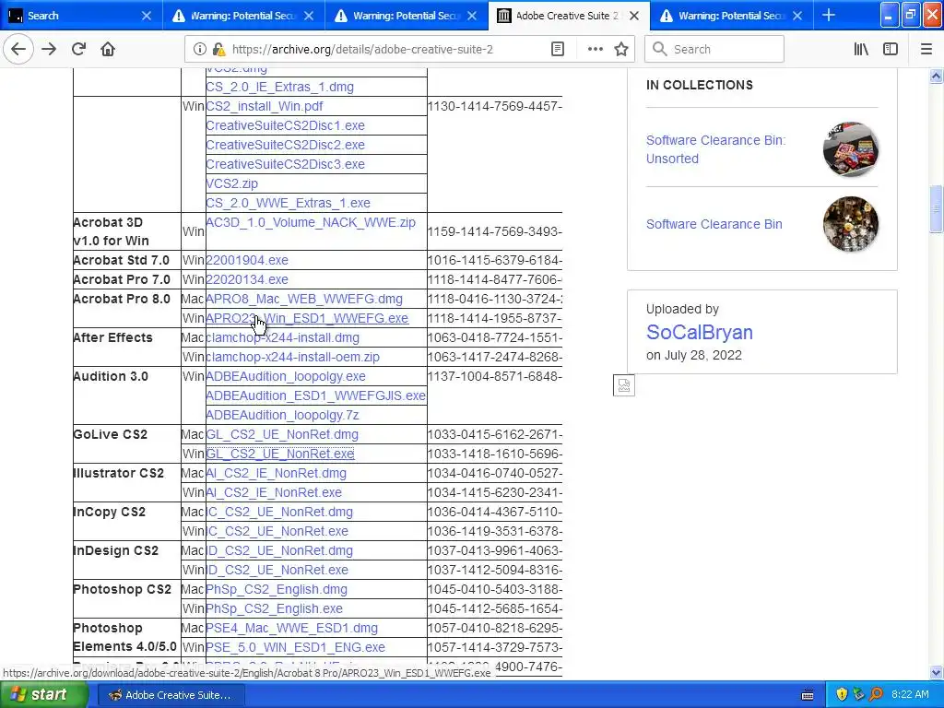The image size is (944, 708).
Task: Open CS2_install_Win.pdf link
Action: [265, 106]
